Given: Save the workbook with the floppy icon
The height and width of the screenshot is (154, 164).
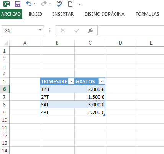Looking at the screenshot, I should coord(18,4).
